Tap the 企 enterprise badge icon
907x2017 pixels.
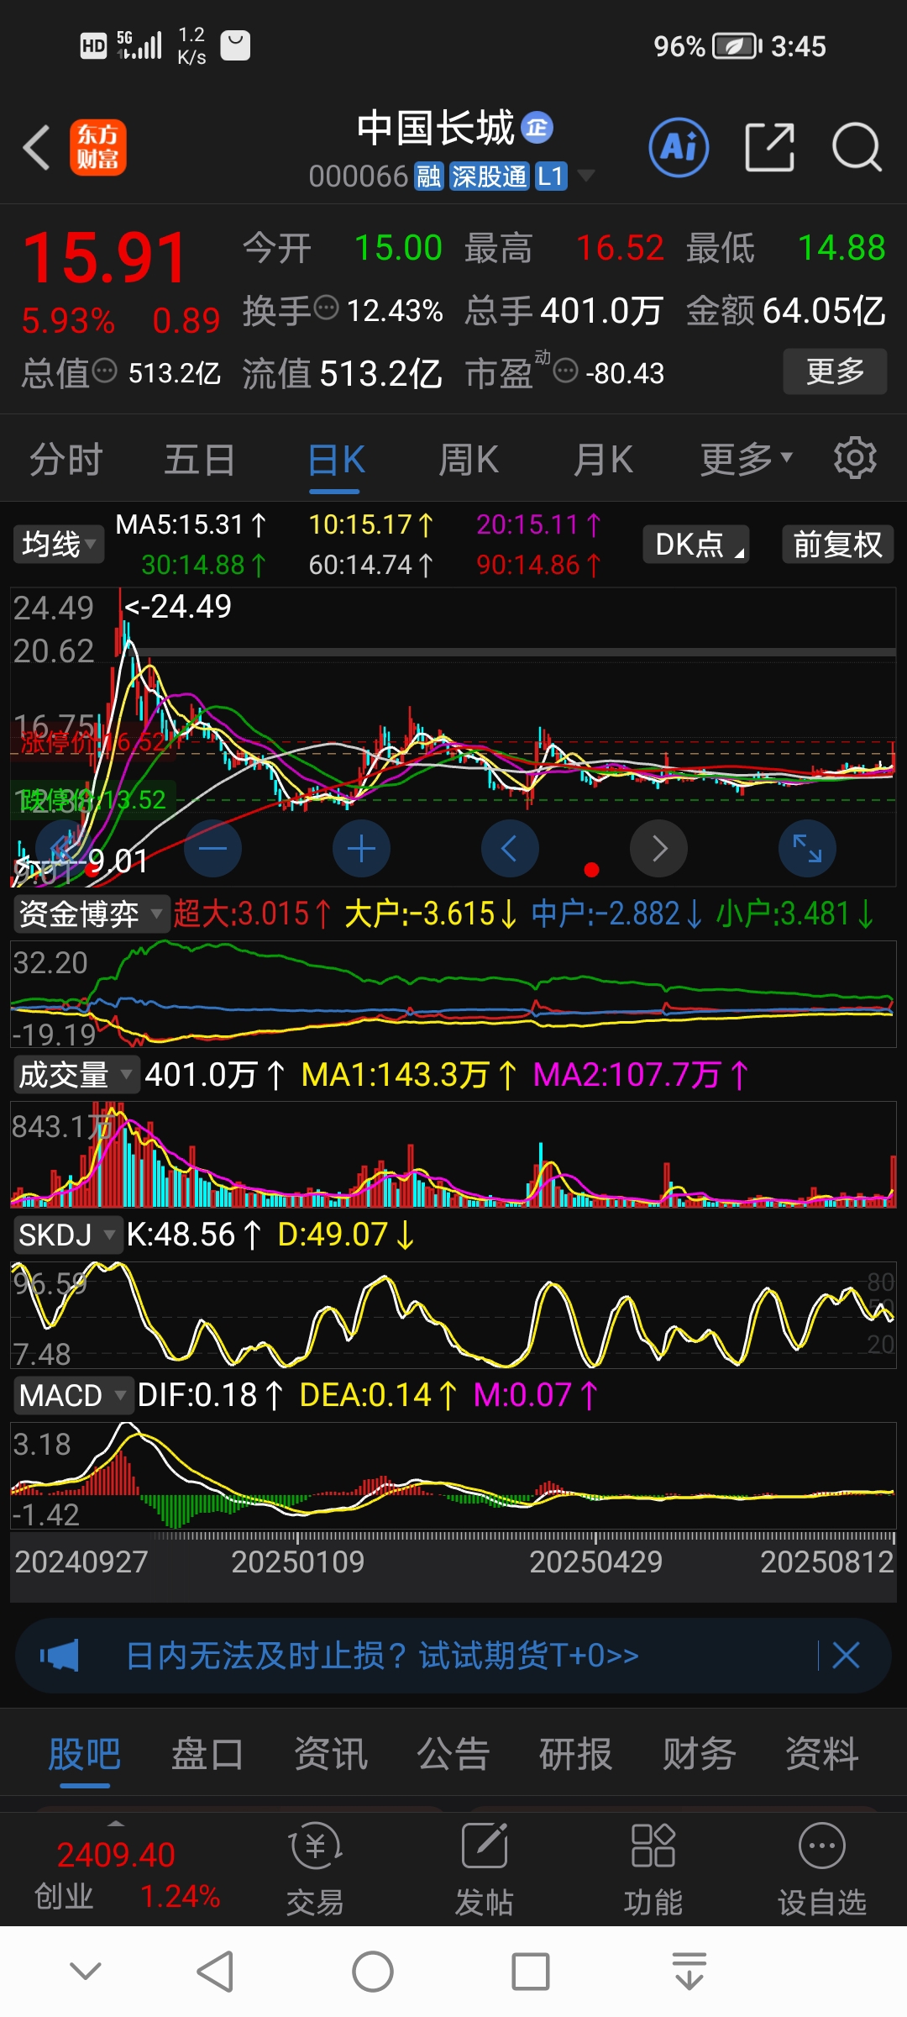537,127
